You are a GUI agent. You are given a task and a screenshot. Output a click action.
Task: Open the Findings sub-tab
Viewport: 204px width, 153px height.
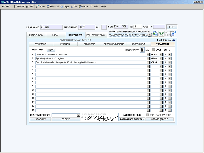click(x=65, y=44)
